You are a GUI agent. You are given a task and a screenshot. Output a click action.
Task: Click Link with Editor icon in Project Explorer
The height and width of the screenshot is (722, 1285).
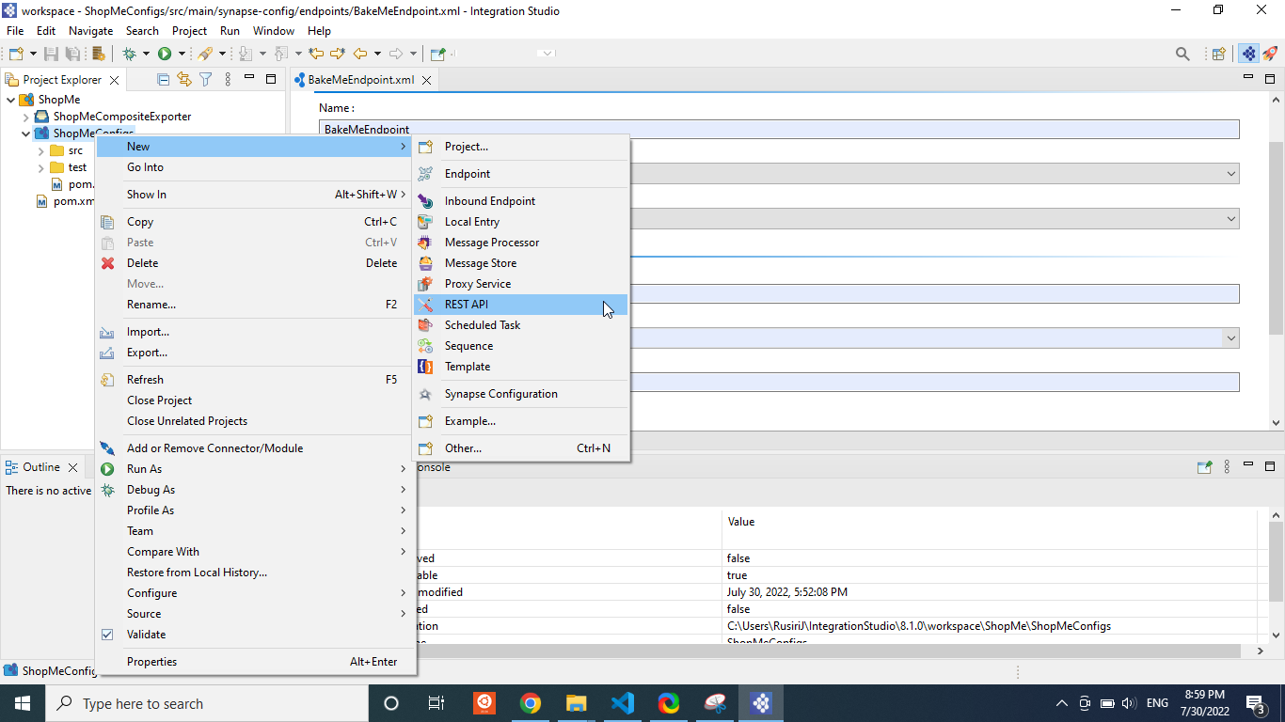click(183, 80)
